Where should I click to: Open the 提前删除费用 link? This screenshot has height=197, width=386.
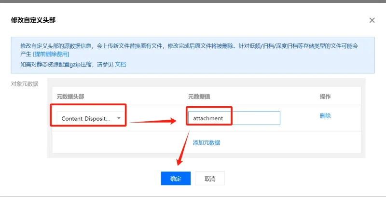(51, 54)
